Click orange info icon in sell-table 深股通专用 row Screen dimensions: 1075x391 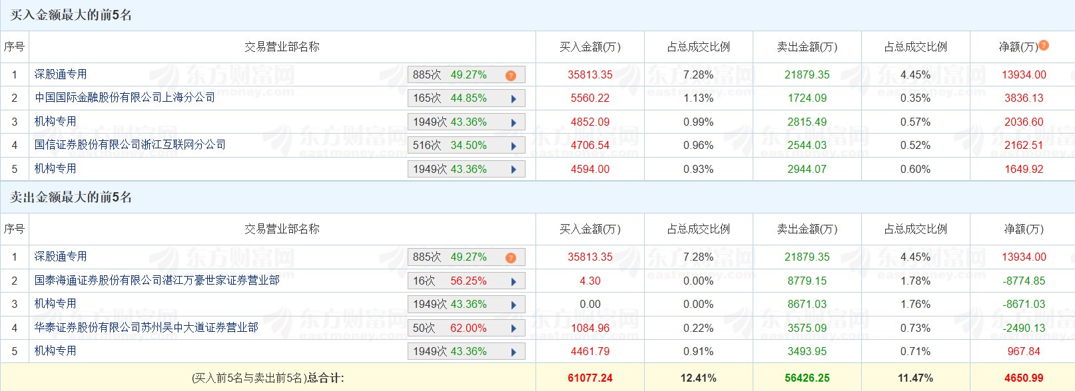click(511, 257)
